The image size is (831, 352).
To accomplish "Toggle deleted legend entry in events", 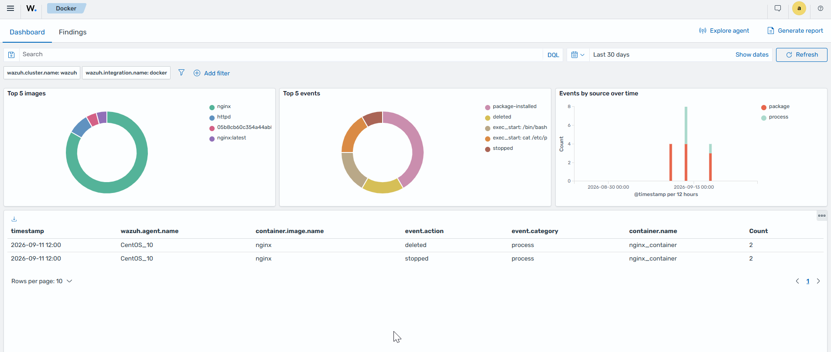I will [498, 117].
